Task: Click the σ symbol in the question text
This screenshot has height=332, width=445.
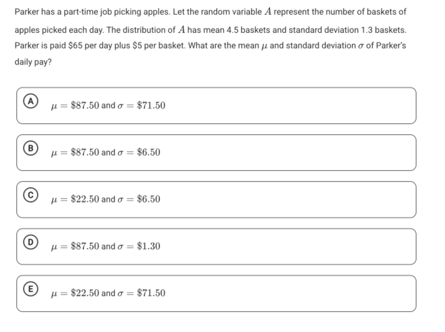Action: click(x=360, y=46)
